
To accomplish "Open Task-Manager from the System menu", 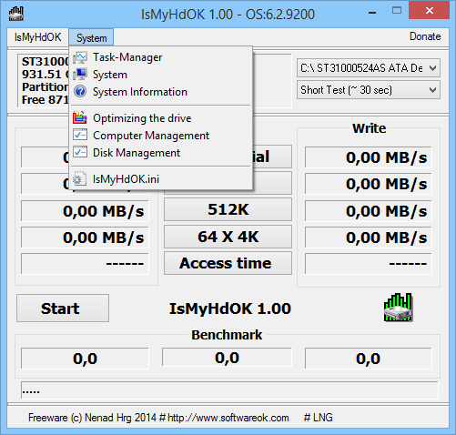I will point(161,57).
